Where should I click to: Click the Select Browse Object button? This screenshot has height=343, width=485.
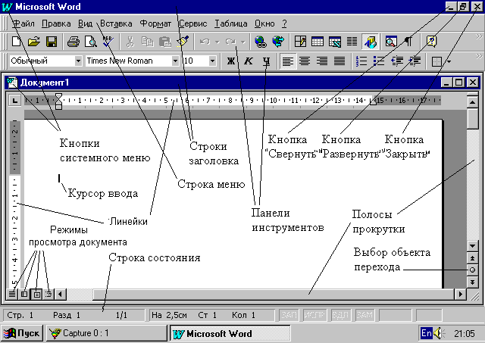coord(472,270)
